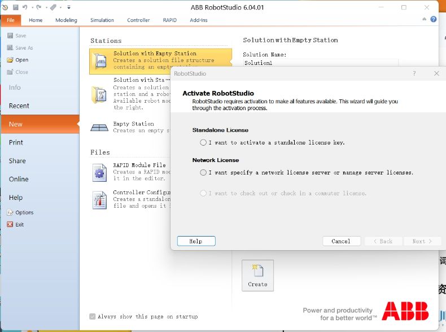The width and height of the screenshot is (446, 332).
Task: Go to Recent in the File sidebar
Action: [19, 106]
